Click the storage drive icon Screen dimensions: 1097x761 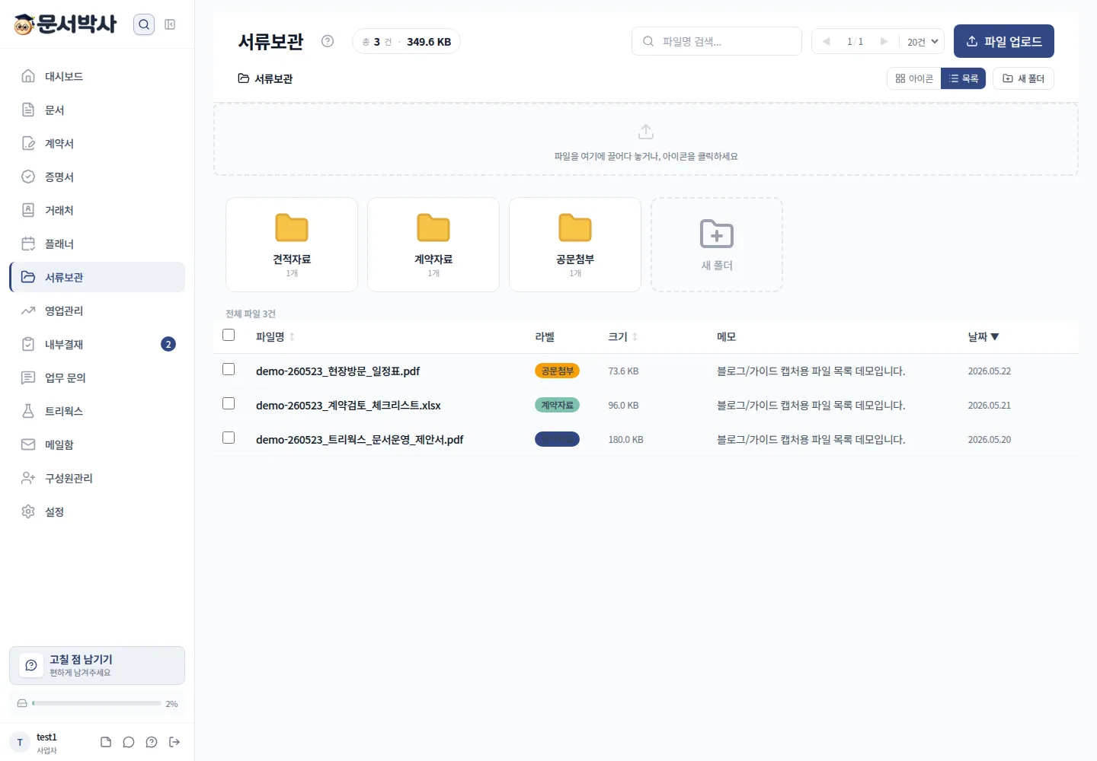click(22, 703)
